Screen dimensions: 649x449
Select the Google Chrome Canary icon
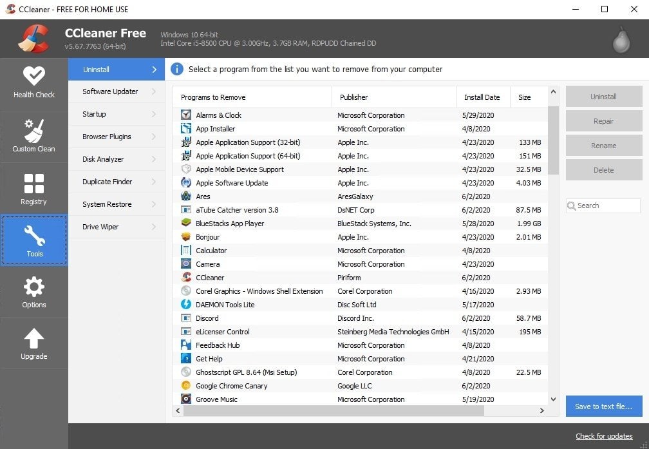point(186,386)
